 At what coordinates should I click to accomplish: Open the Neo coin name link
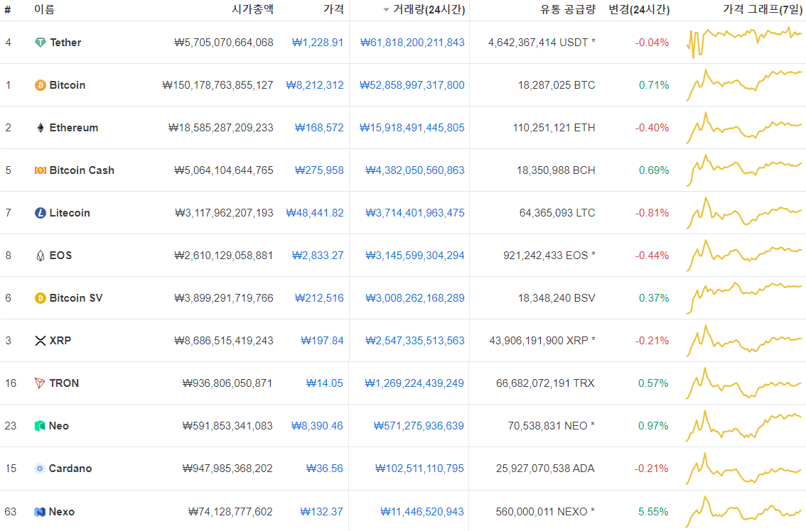(58, 426)
